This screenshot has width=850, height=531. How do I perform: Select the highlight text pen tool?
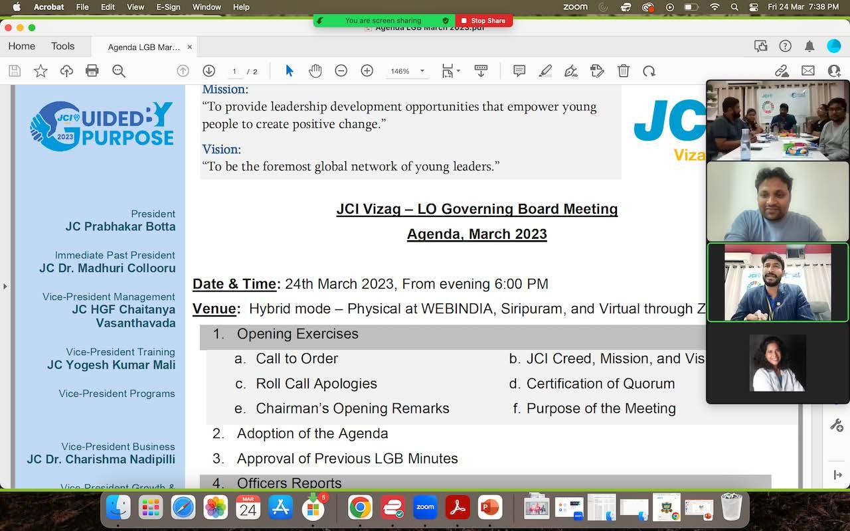click(545, 71)
